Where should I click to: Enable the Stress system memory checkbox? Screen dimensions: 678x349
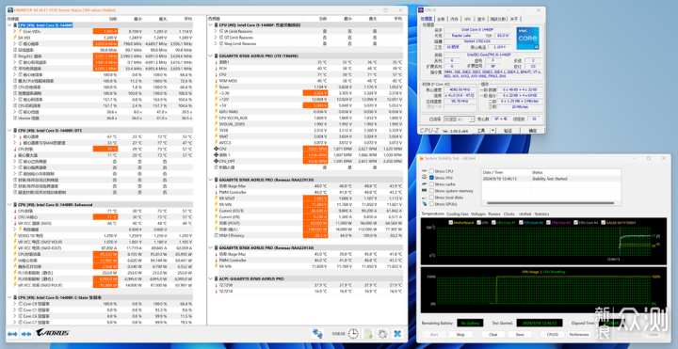point(431,190)
